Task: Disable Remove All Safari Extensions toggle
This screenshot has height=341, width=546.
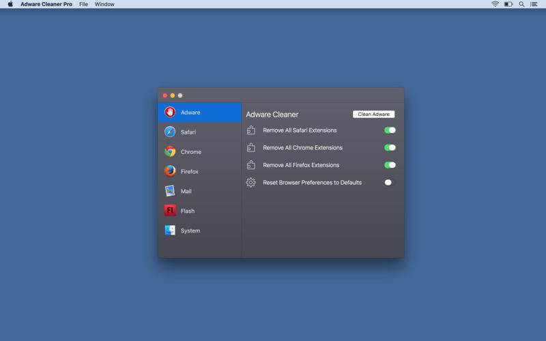Action: click(390, 130)
